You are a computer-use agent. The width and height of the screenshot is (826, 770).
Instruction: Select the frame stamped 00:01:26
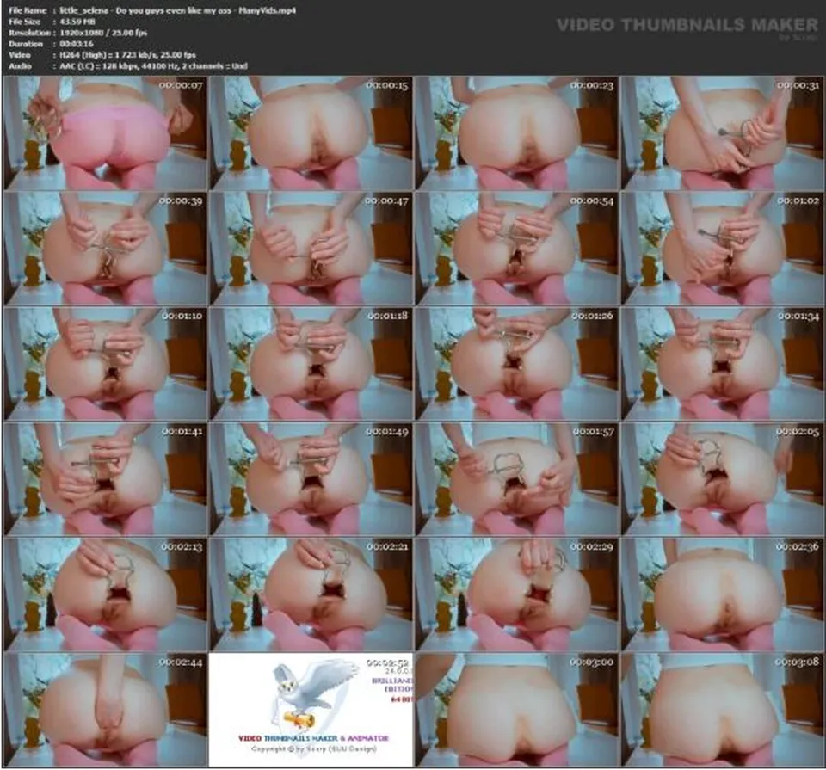click(x=517, y=363)
